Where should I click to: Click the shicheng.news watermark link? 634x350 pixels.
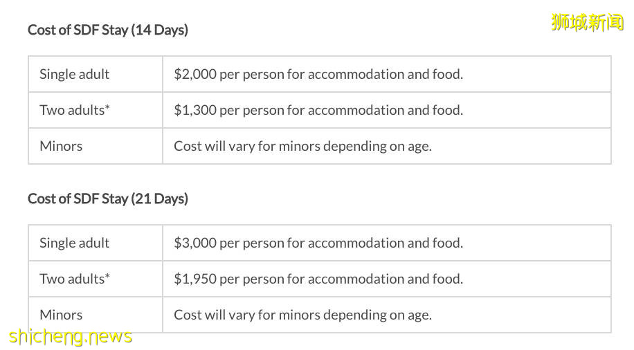tap(71, 337)
